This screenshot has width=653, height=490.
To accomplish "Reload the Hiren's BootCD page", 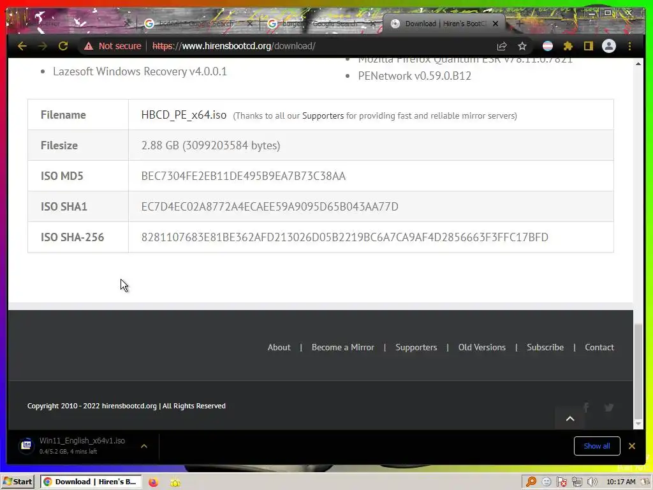I will 63,46.
